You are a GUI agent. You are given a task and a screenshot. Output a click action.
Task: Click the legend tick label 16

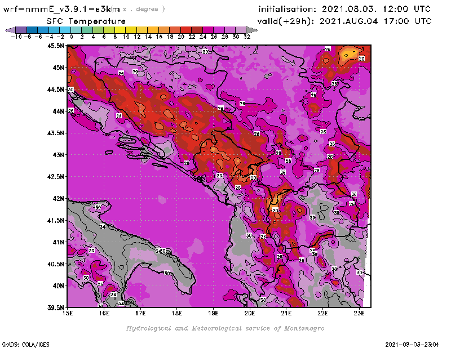click(x=159, y=37)
